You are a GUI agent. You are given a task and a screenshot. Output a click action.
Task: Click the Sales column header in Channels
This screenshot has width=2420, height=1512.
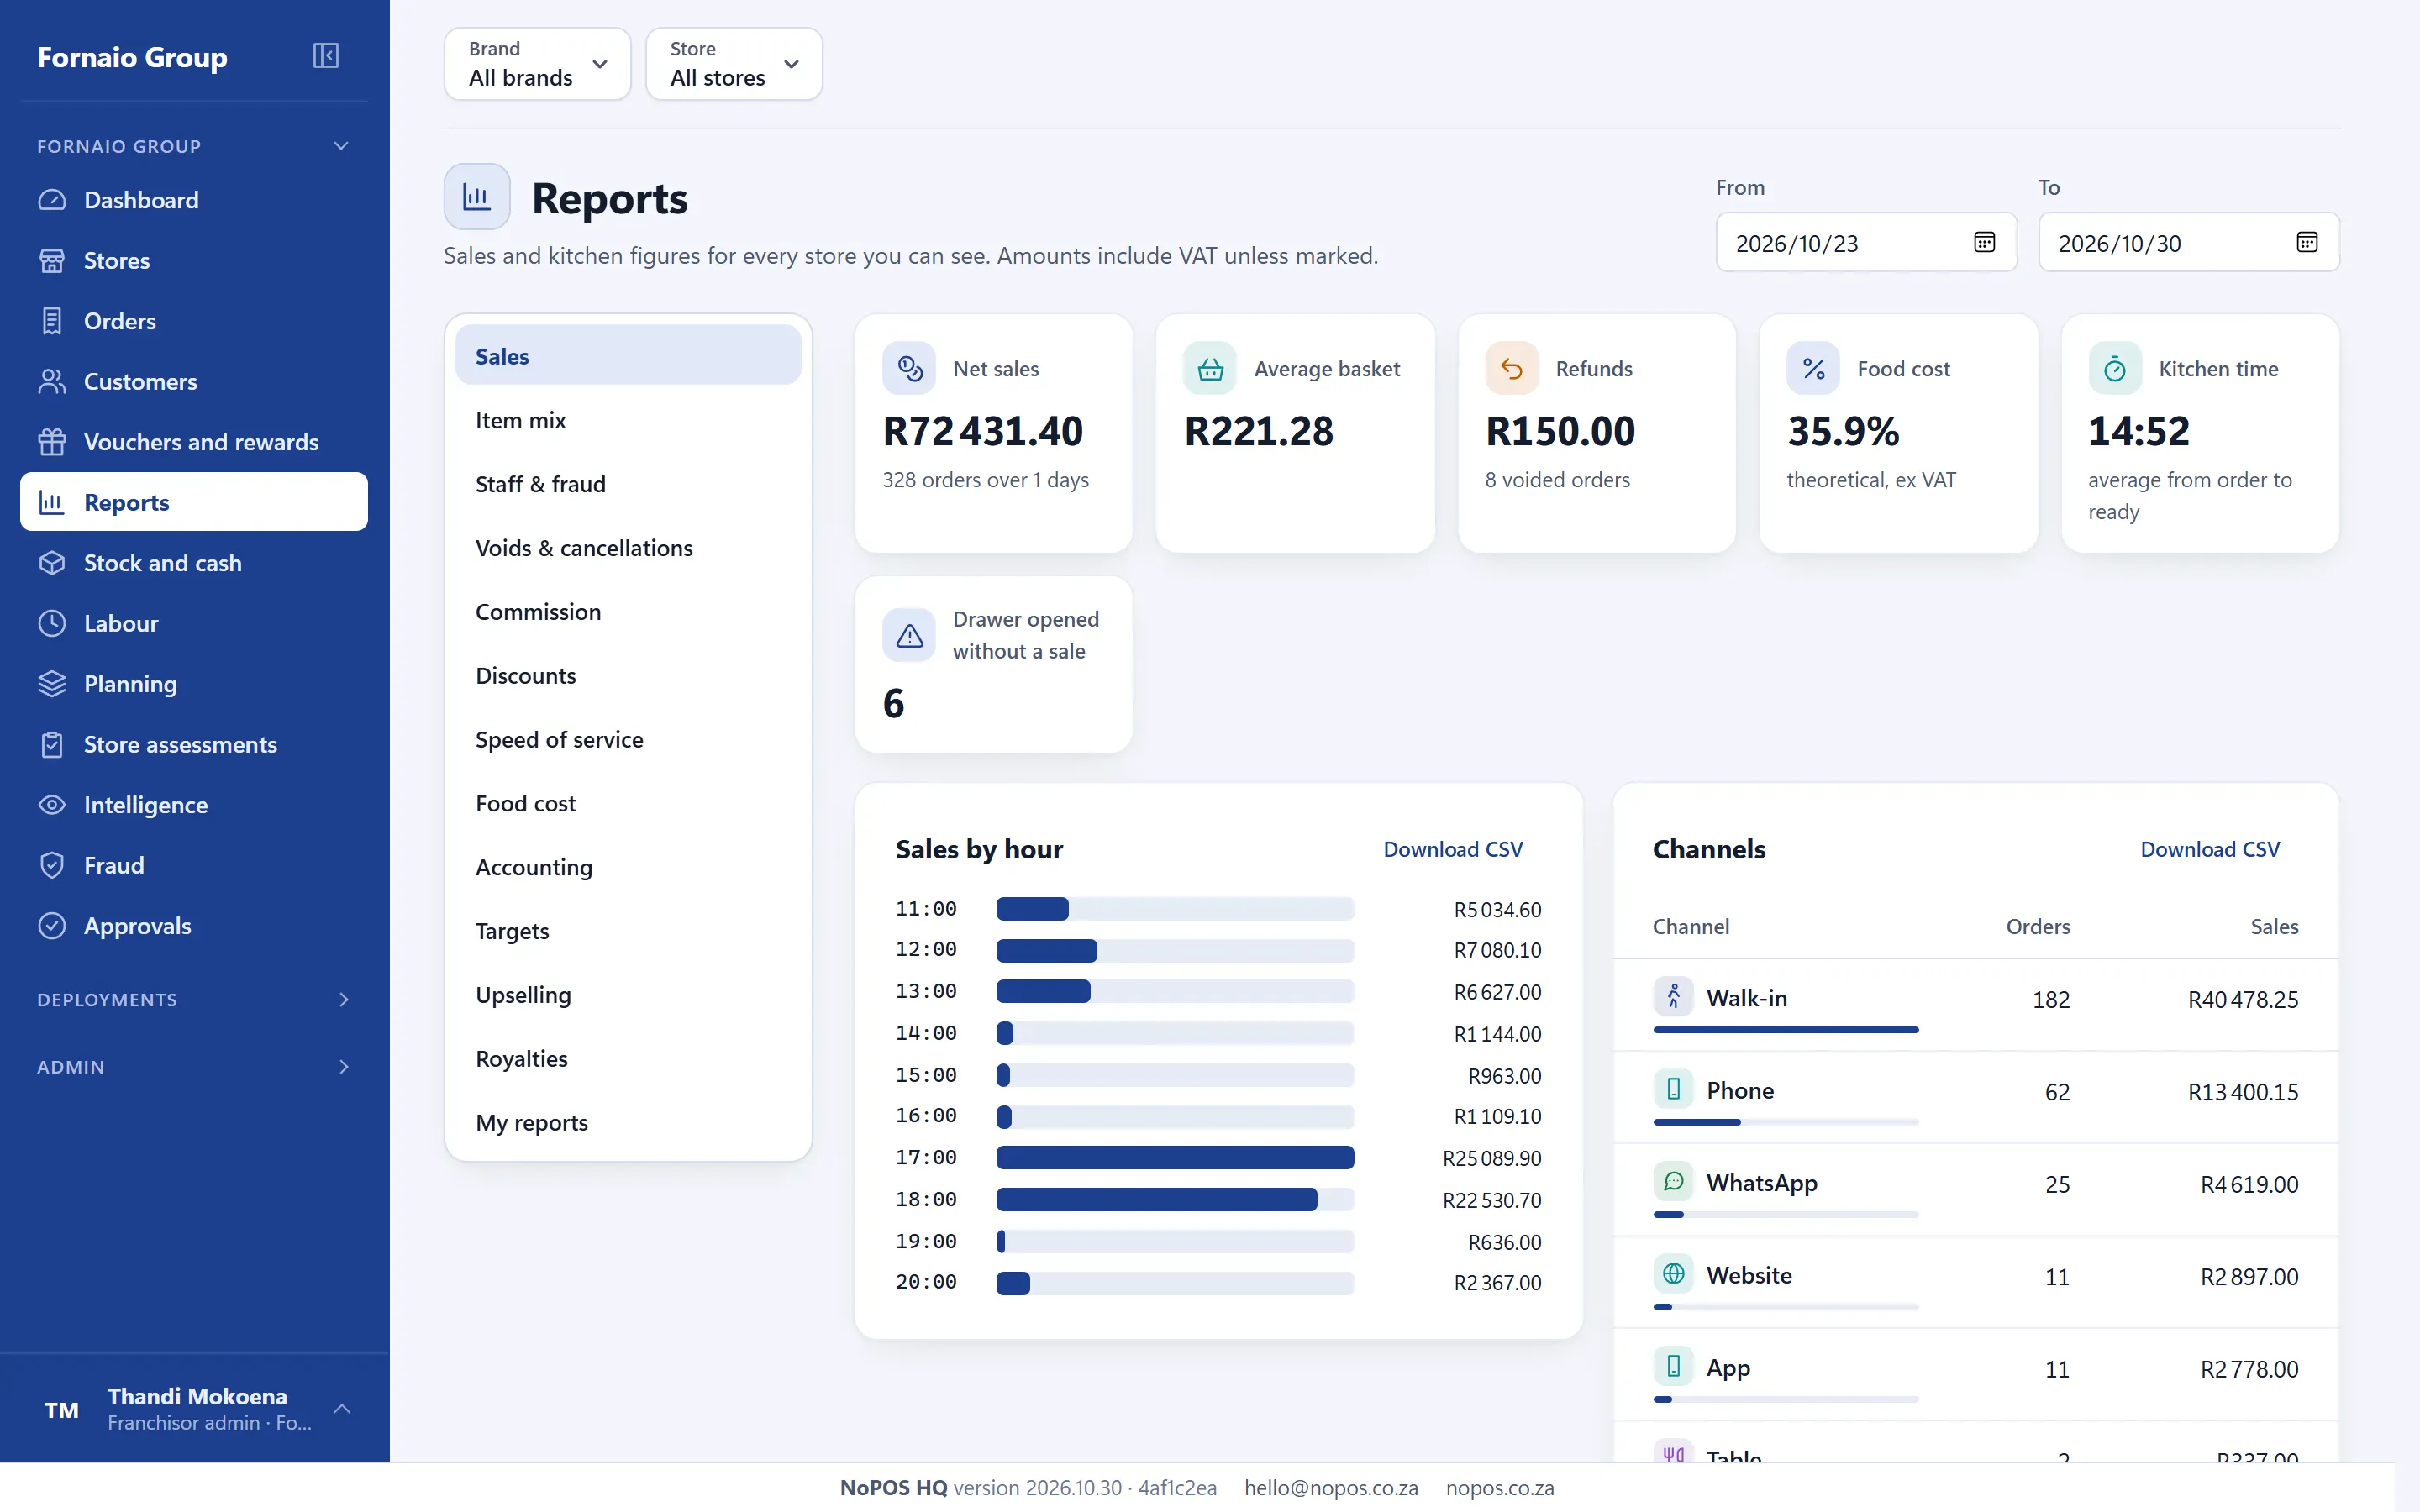pyautogui.click(x=2274, y=926)
